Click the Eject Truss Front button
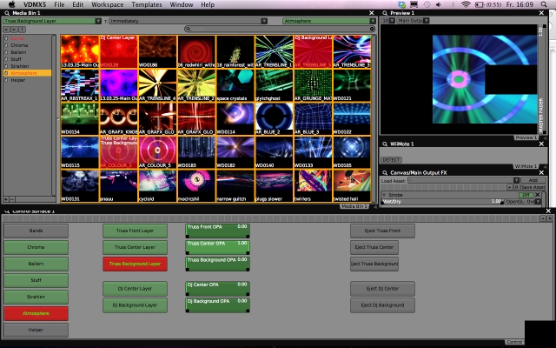The height and width of the screenshot is (348, 556). pos(382,231)
